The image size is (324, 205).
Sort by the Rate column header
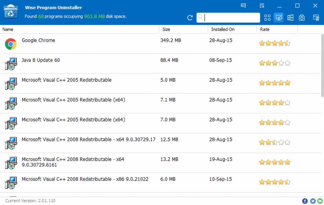coord(277,29)
